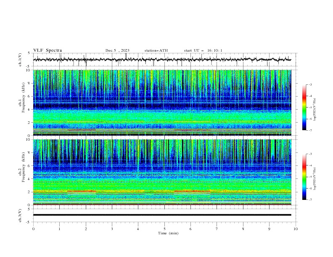This screenshot has height=257, width=333.
Task: Select the date text "Dec.5 , 2023"
Action: point(117,50)
